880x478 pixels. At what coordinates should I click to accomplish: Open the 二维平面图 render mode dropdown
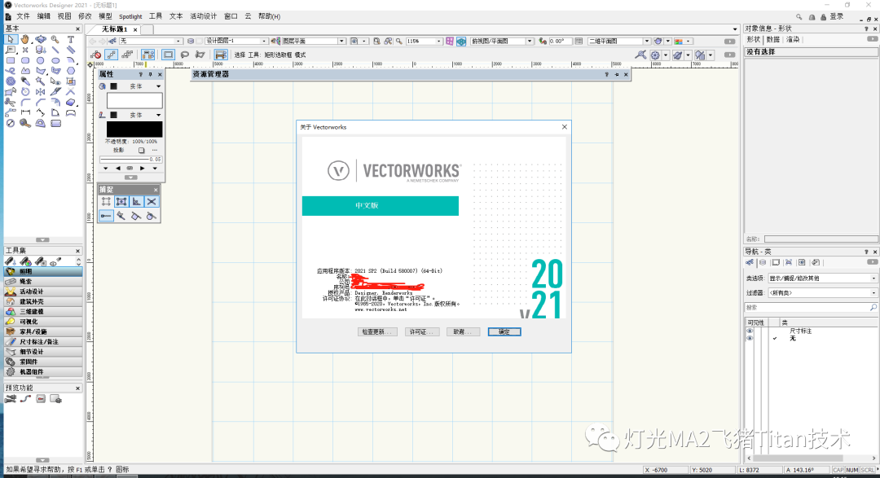click(618, 41)
